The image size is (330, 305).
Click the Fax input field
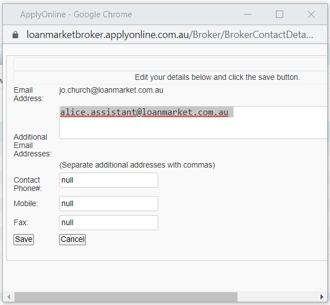pos(109,222)
